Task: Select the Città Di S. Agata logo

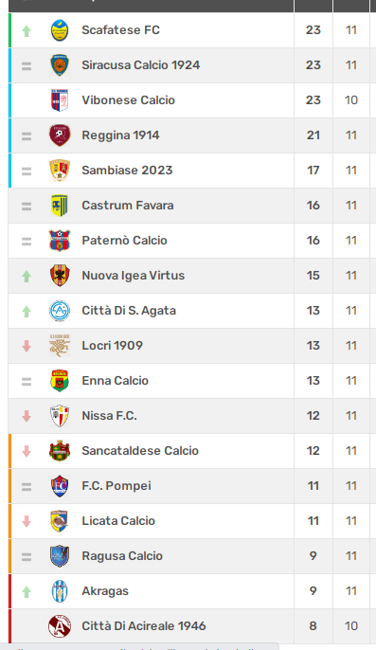Action: (x=60, y=311)
